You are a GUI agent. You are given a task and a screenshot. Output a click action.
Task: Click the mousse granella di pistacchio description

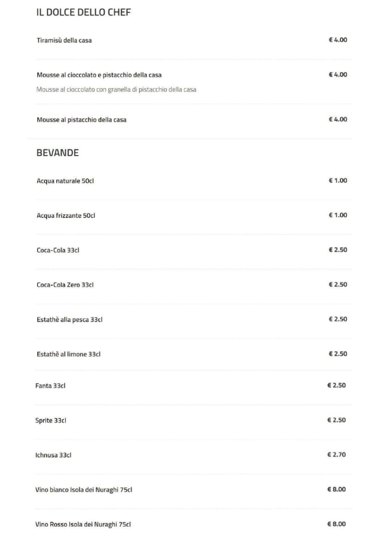(x=116, y=89)
